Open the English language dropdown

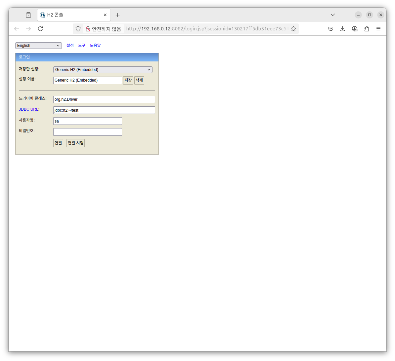point(39,46)
